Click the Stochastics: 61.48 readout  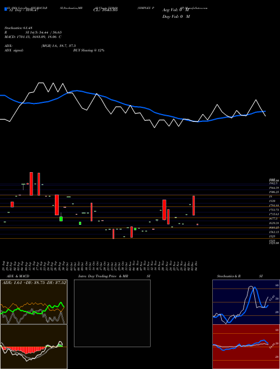pos(18,28)
